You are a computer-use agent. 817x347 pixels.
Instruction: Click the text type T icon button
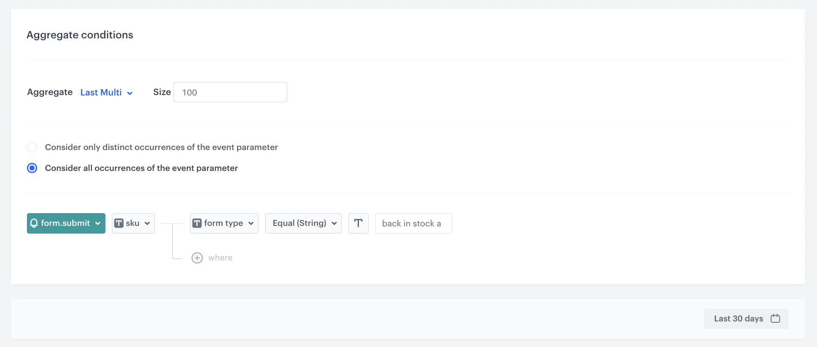359,223
